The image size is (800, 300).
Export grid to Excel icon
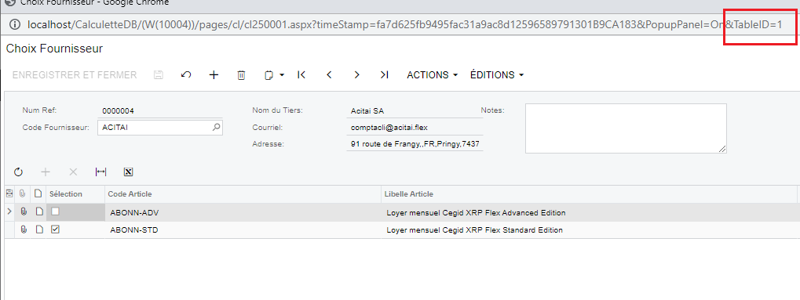pos(129,172)
